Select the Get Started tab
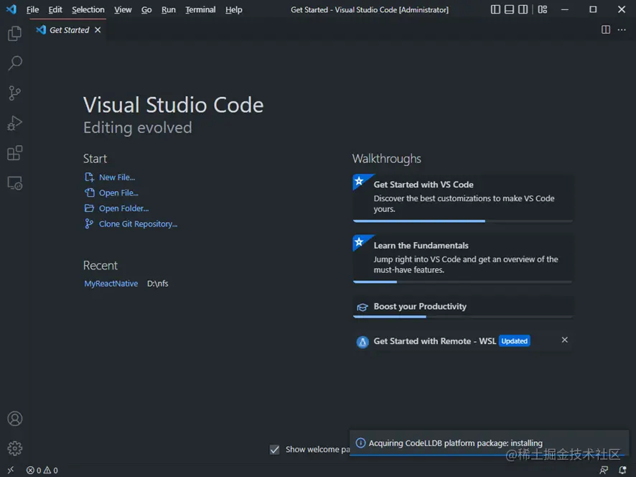636x477 pixels. tap(69, 30)
